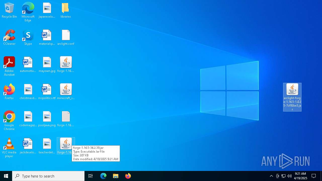The width and height of the screenshot is (322, 181).
Task: Select the japaneselo... image file icon
Action: [x=47, y=11]
